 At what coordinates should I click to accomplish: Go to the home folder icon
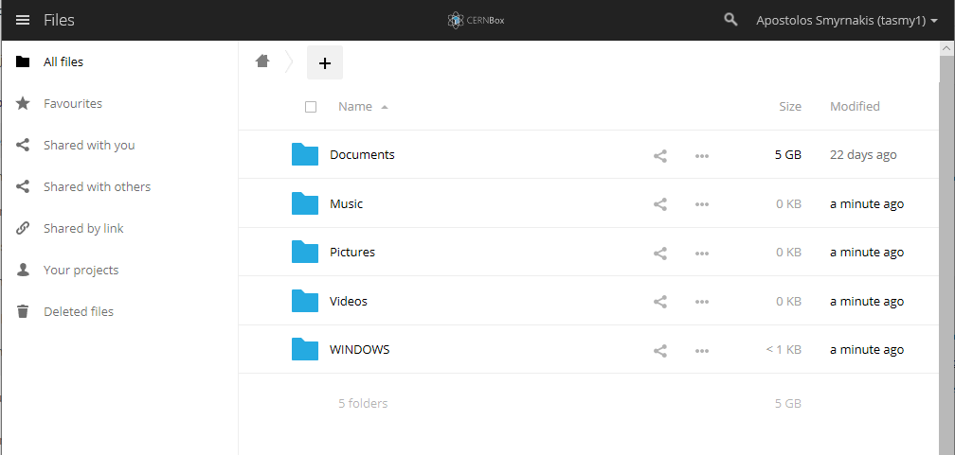click(262, 61)
